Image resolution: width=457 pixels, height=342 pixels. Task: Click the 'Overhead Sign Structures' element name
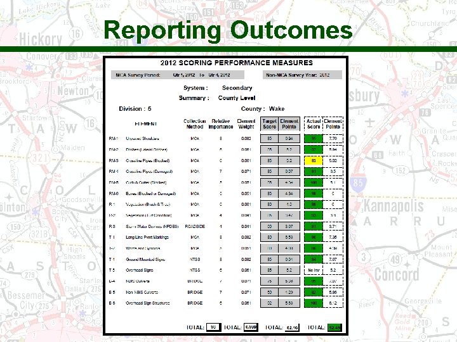click(147, 303)
